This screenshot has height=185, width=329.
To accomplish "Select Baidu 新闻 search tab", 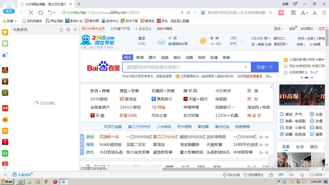I will [140, 58].
